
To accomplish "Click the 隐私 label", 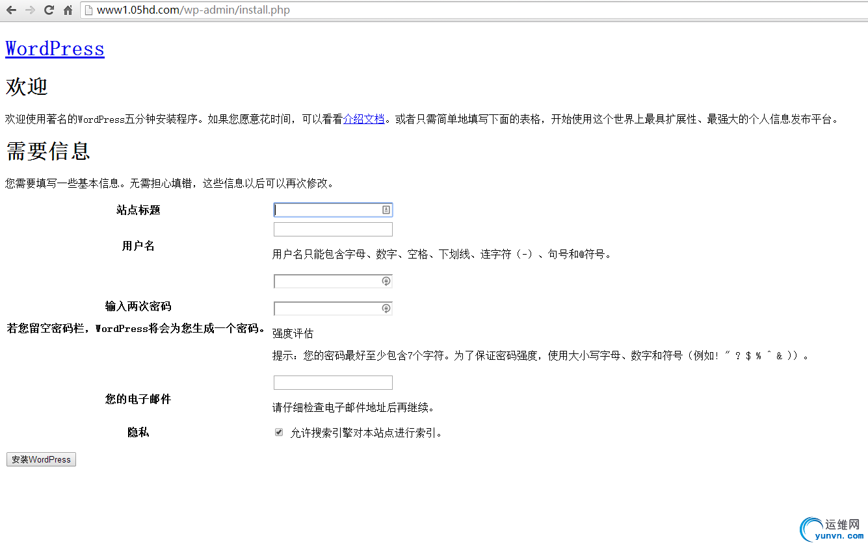I will (138, 432).
